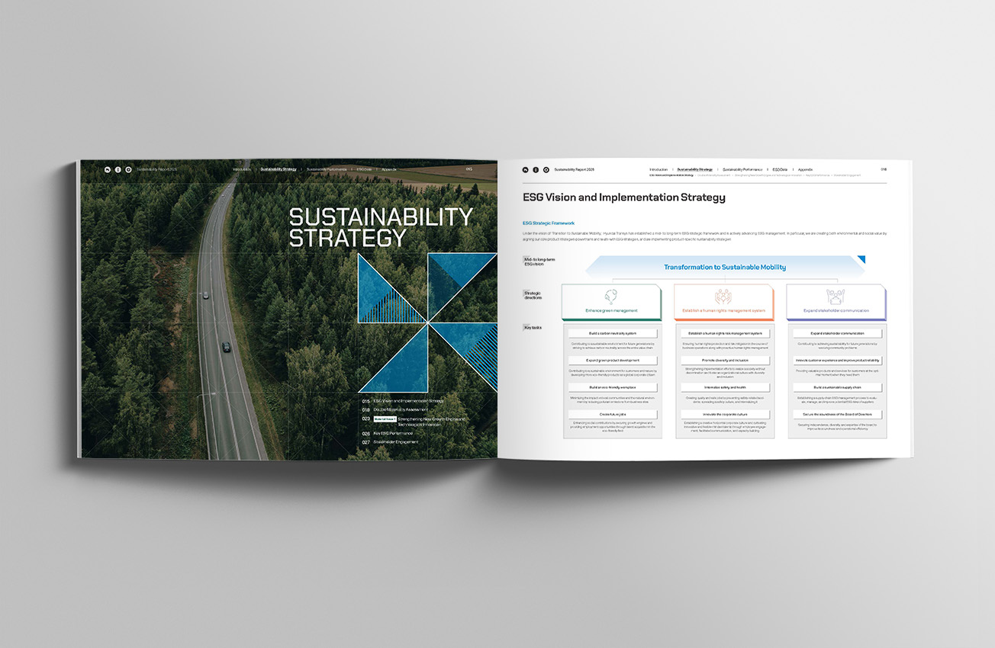The height and width of the screenshot is (648, 995).
Task: Click the stakeholder communication group icon
Action: (x=836, y=297)
